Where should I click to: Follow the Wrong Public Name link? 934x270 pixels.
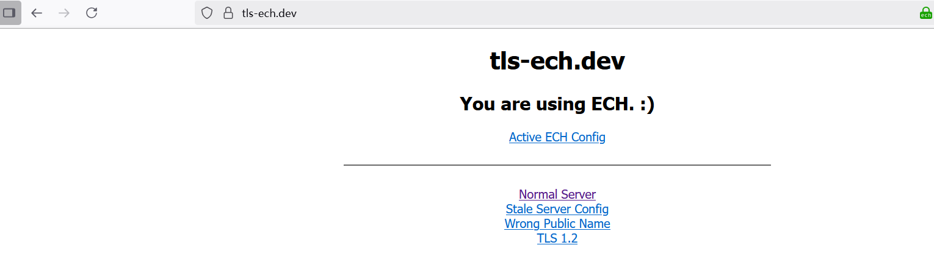tap(557, 224)
